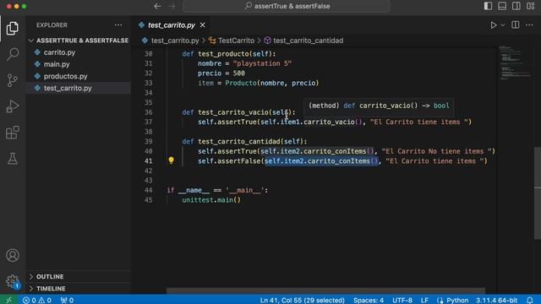
Task: Open the Accounts menu icon
Action: (x=13, y=255)
